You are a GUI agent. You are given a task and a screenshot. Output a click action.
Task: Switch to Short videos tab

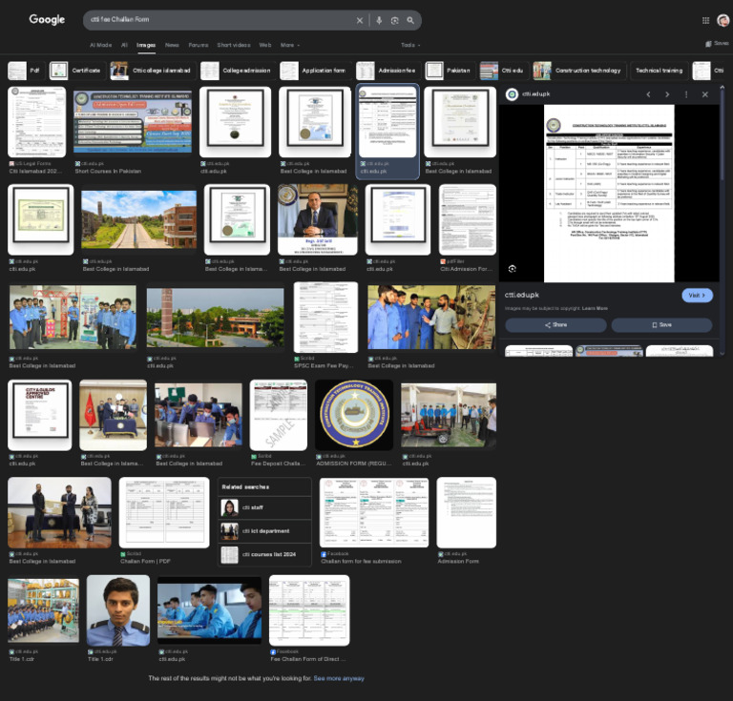coord(234,45)
